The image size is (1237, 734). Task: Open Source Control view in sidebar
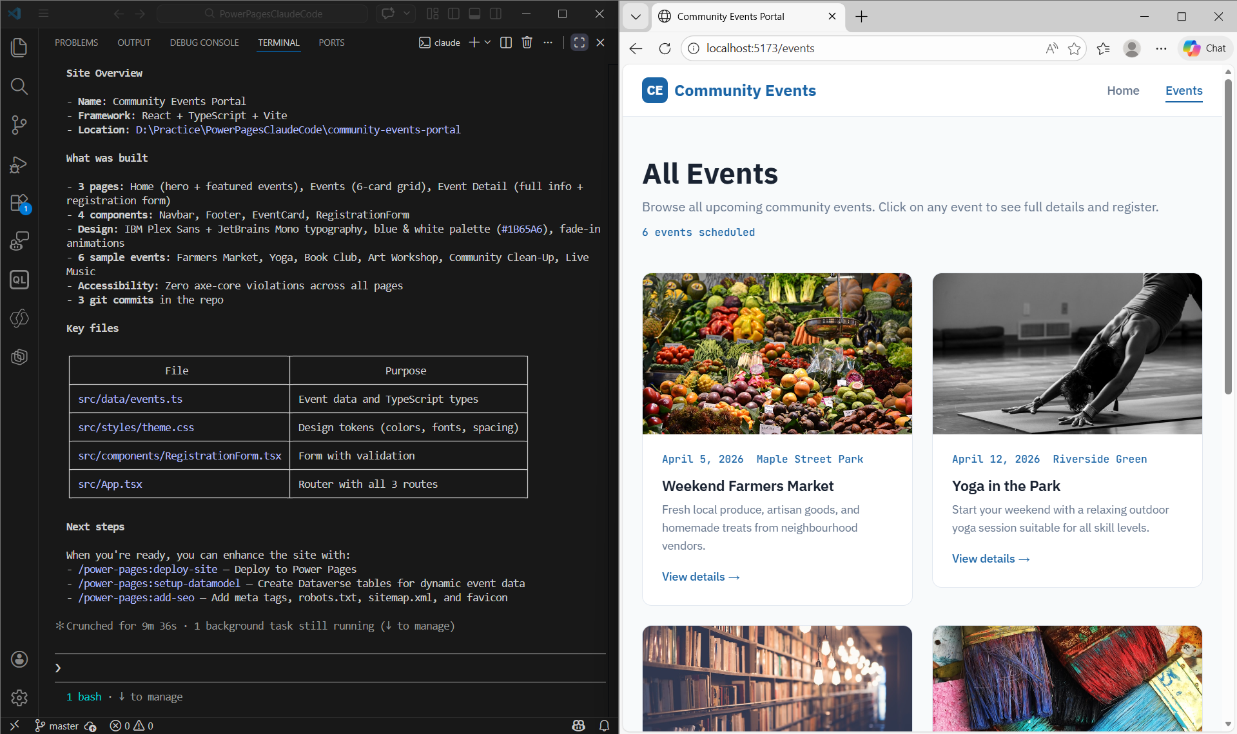[19, 125]
